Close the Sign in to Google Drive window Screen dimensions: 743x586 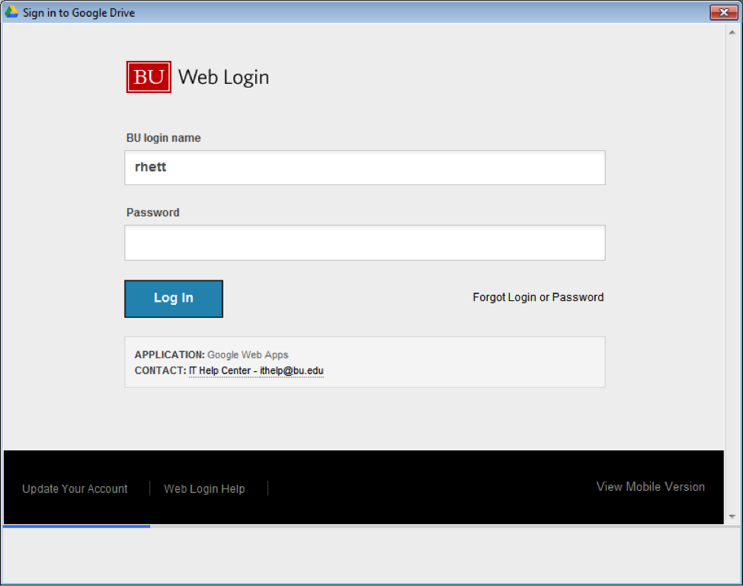tap(722, 12)
